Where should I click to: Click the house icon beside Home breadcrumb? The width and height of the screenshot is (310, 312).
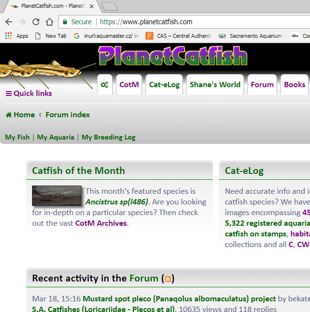pos(9,115)
